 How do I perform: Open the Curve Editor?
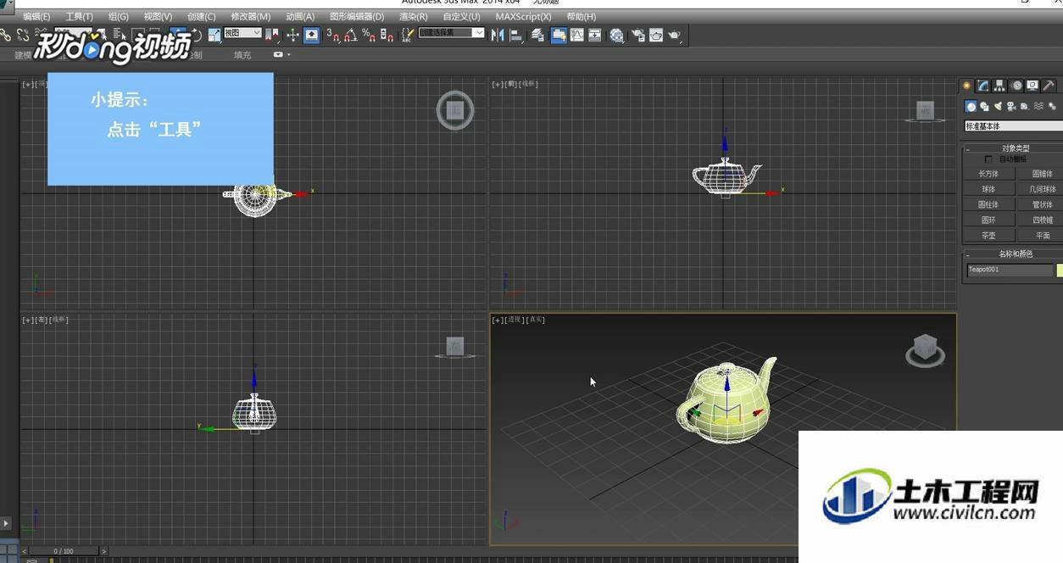[x=577, y=36]
